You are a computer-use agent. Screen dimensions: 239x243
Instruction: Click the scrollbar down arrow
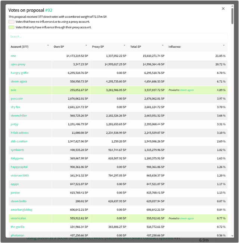point(232,236)
